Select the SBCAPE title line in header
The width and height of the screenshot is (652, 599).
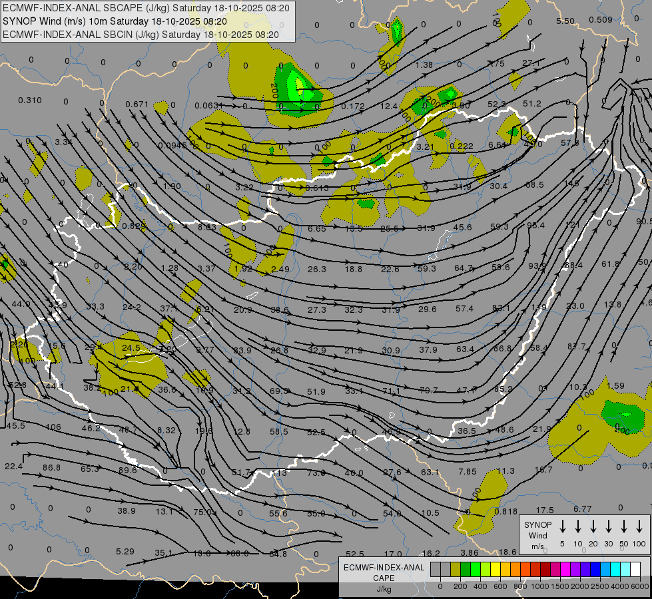point(146,8)
